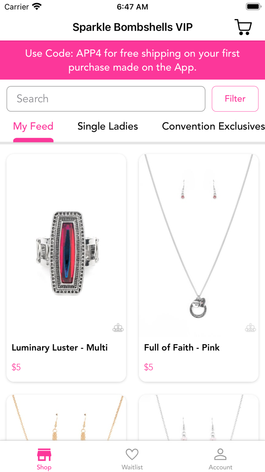Tap the APP4 free shipping banner
Screen dimensions: 265x472
(132, 60)
